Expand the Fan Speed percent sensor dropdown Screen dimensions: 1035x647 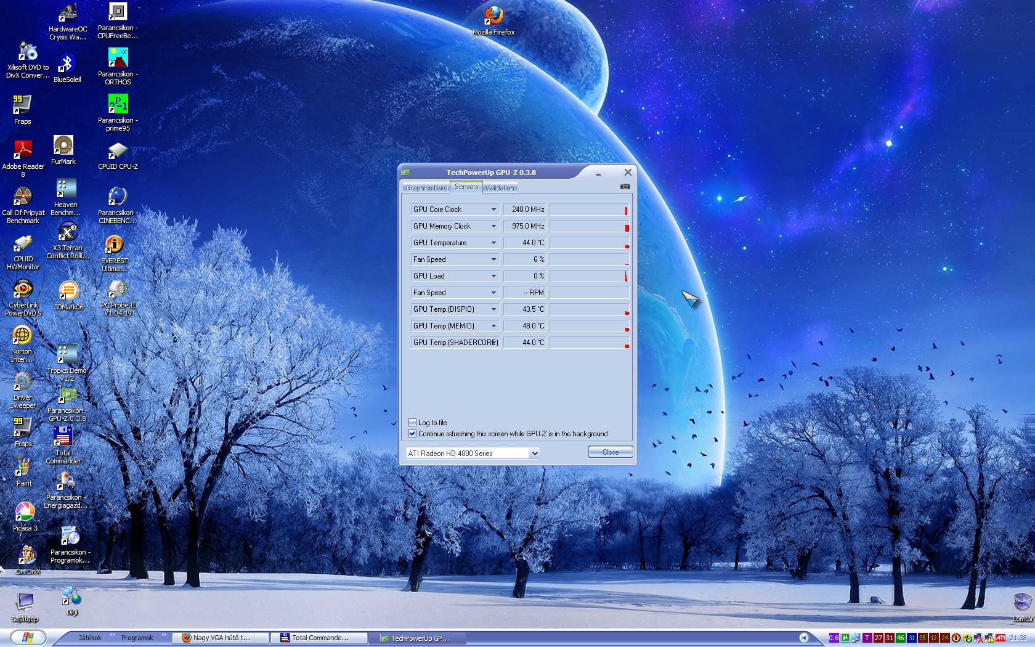[493, 259]
